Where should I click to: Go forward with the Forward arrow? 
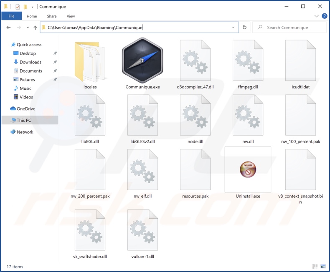click(19, 28)
